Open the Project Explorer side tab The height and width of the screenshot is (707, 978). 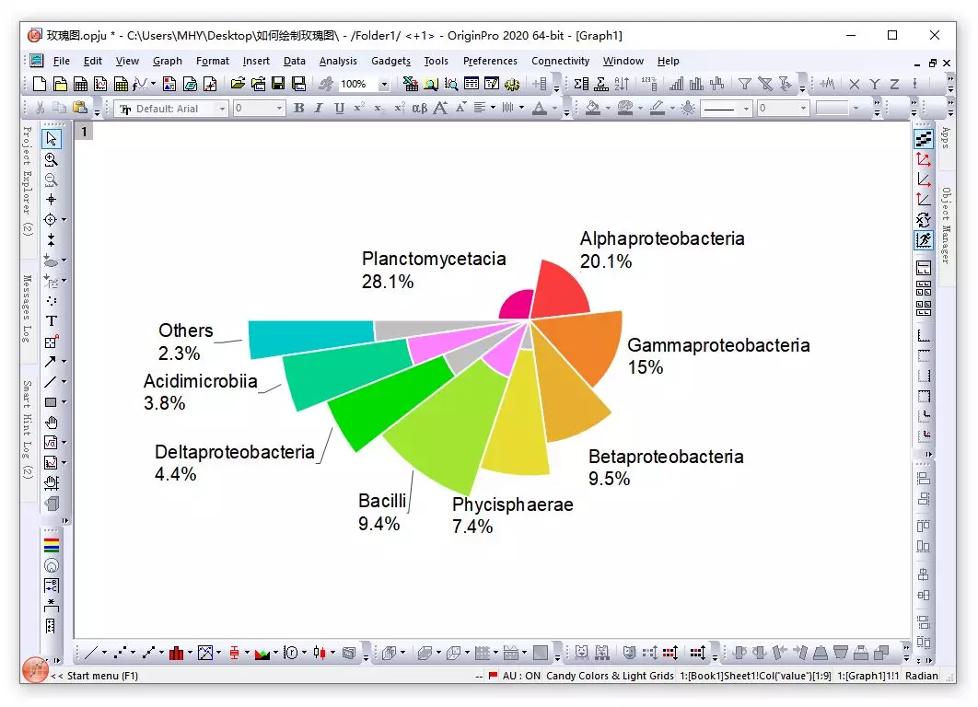(x=28, y=180)
